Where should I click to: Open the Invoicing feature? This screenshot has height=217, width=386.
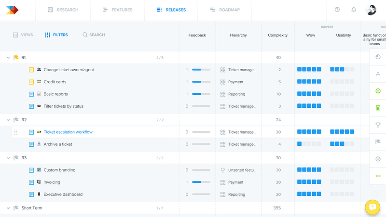point(52,182)
